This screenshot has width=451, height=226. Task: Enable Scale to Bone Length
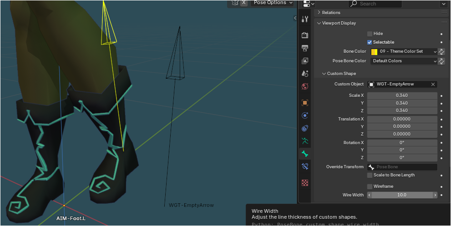[x=370, y=175]
